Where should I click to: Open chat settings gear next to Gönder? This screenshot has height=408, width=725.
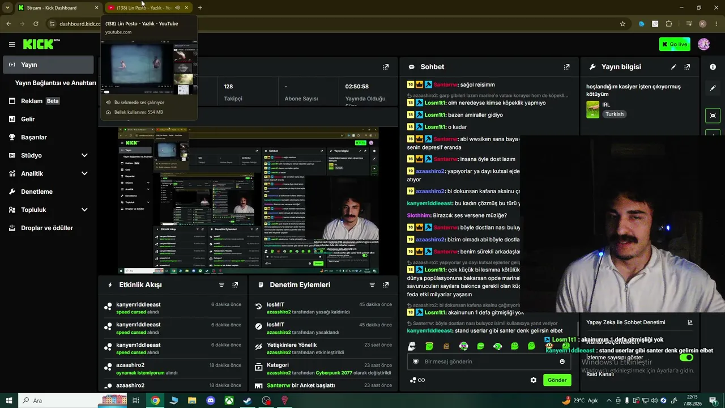(533, 380)
